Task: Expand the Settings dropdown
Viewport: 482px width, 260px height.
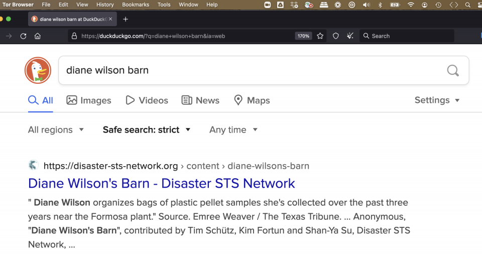Action: 437,100
